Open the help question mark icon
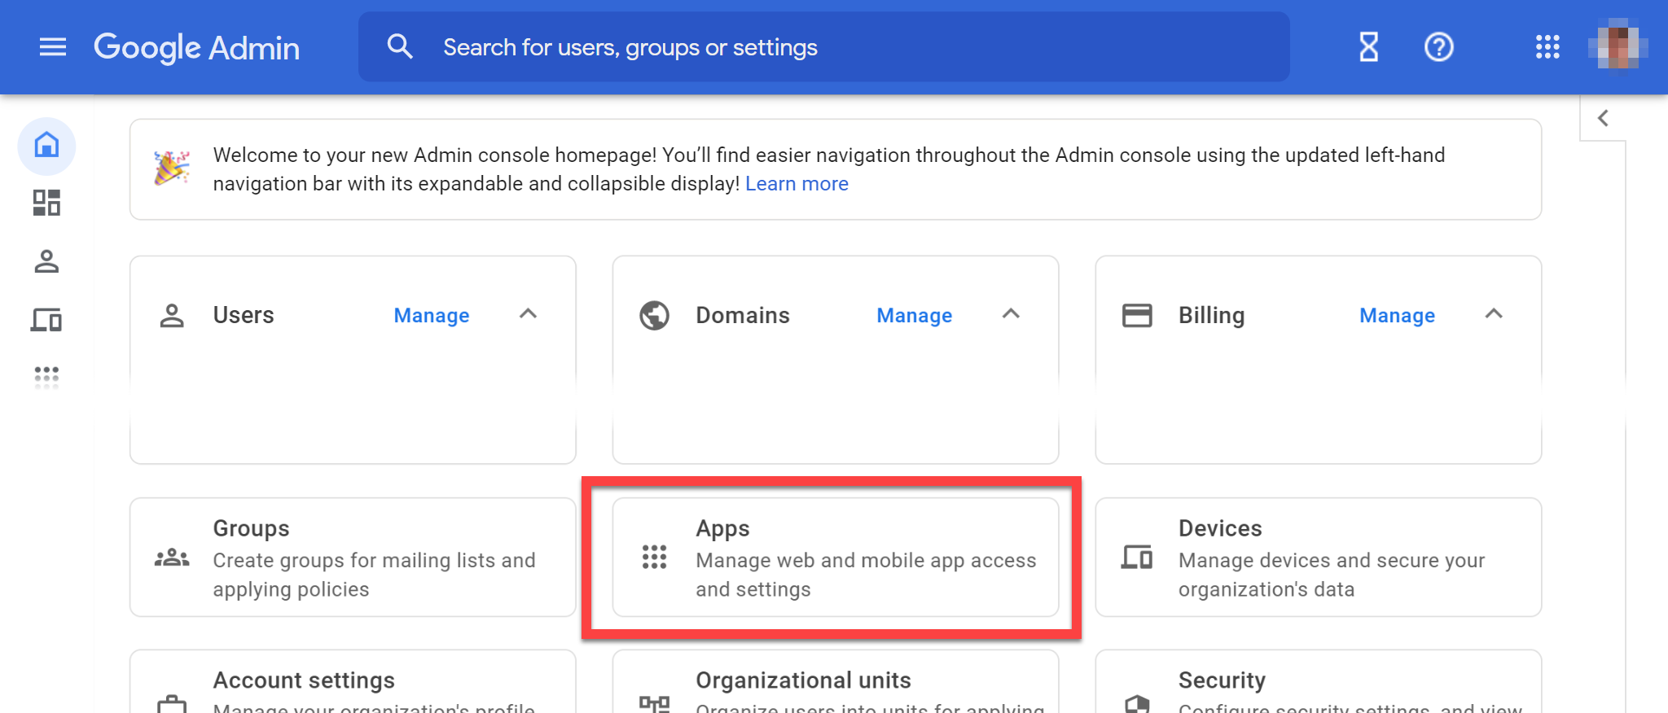 (x=1439, y=46)
